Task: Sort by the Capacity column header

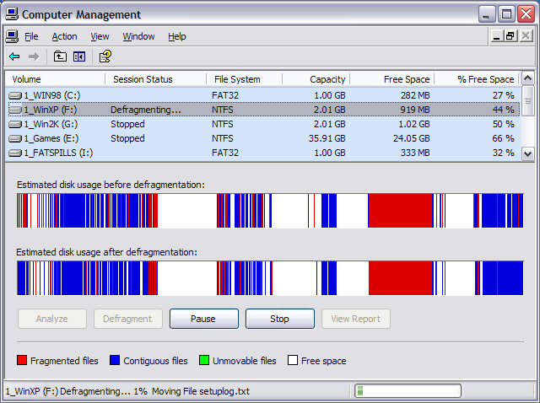Action: click(x=316, y=79)
